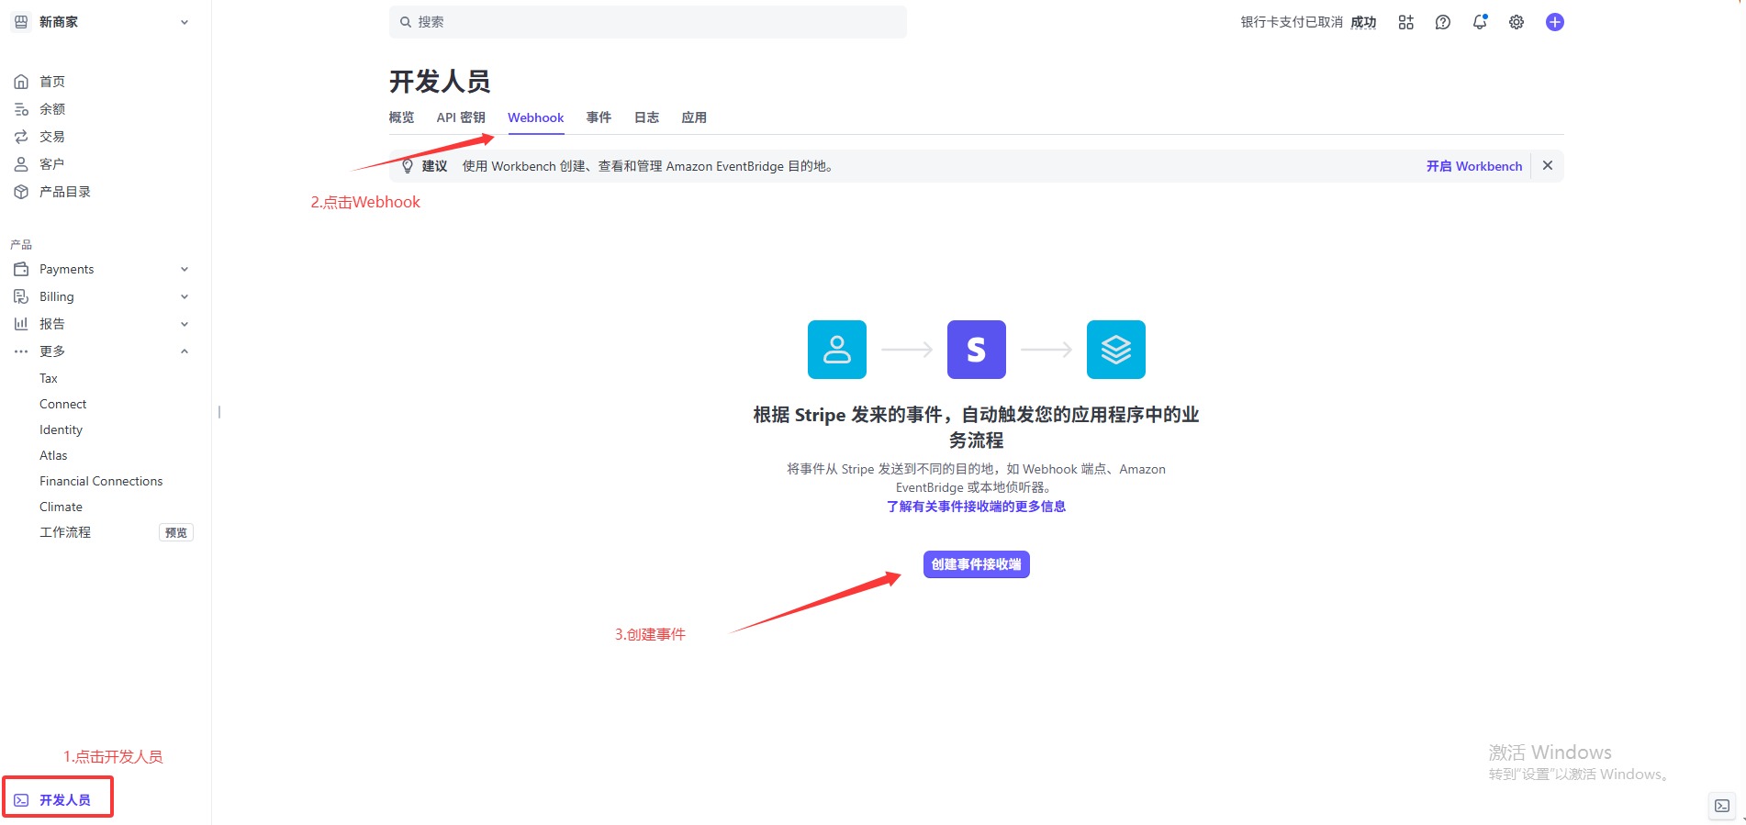Click the search magnifier icon
The image size is (1746, 825).
[405, 22]
